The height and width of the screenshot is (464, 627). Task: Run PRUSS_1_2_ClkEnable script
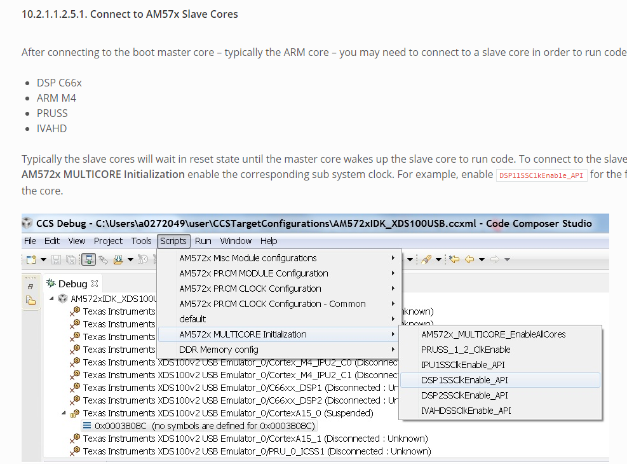[500, 350]
